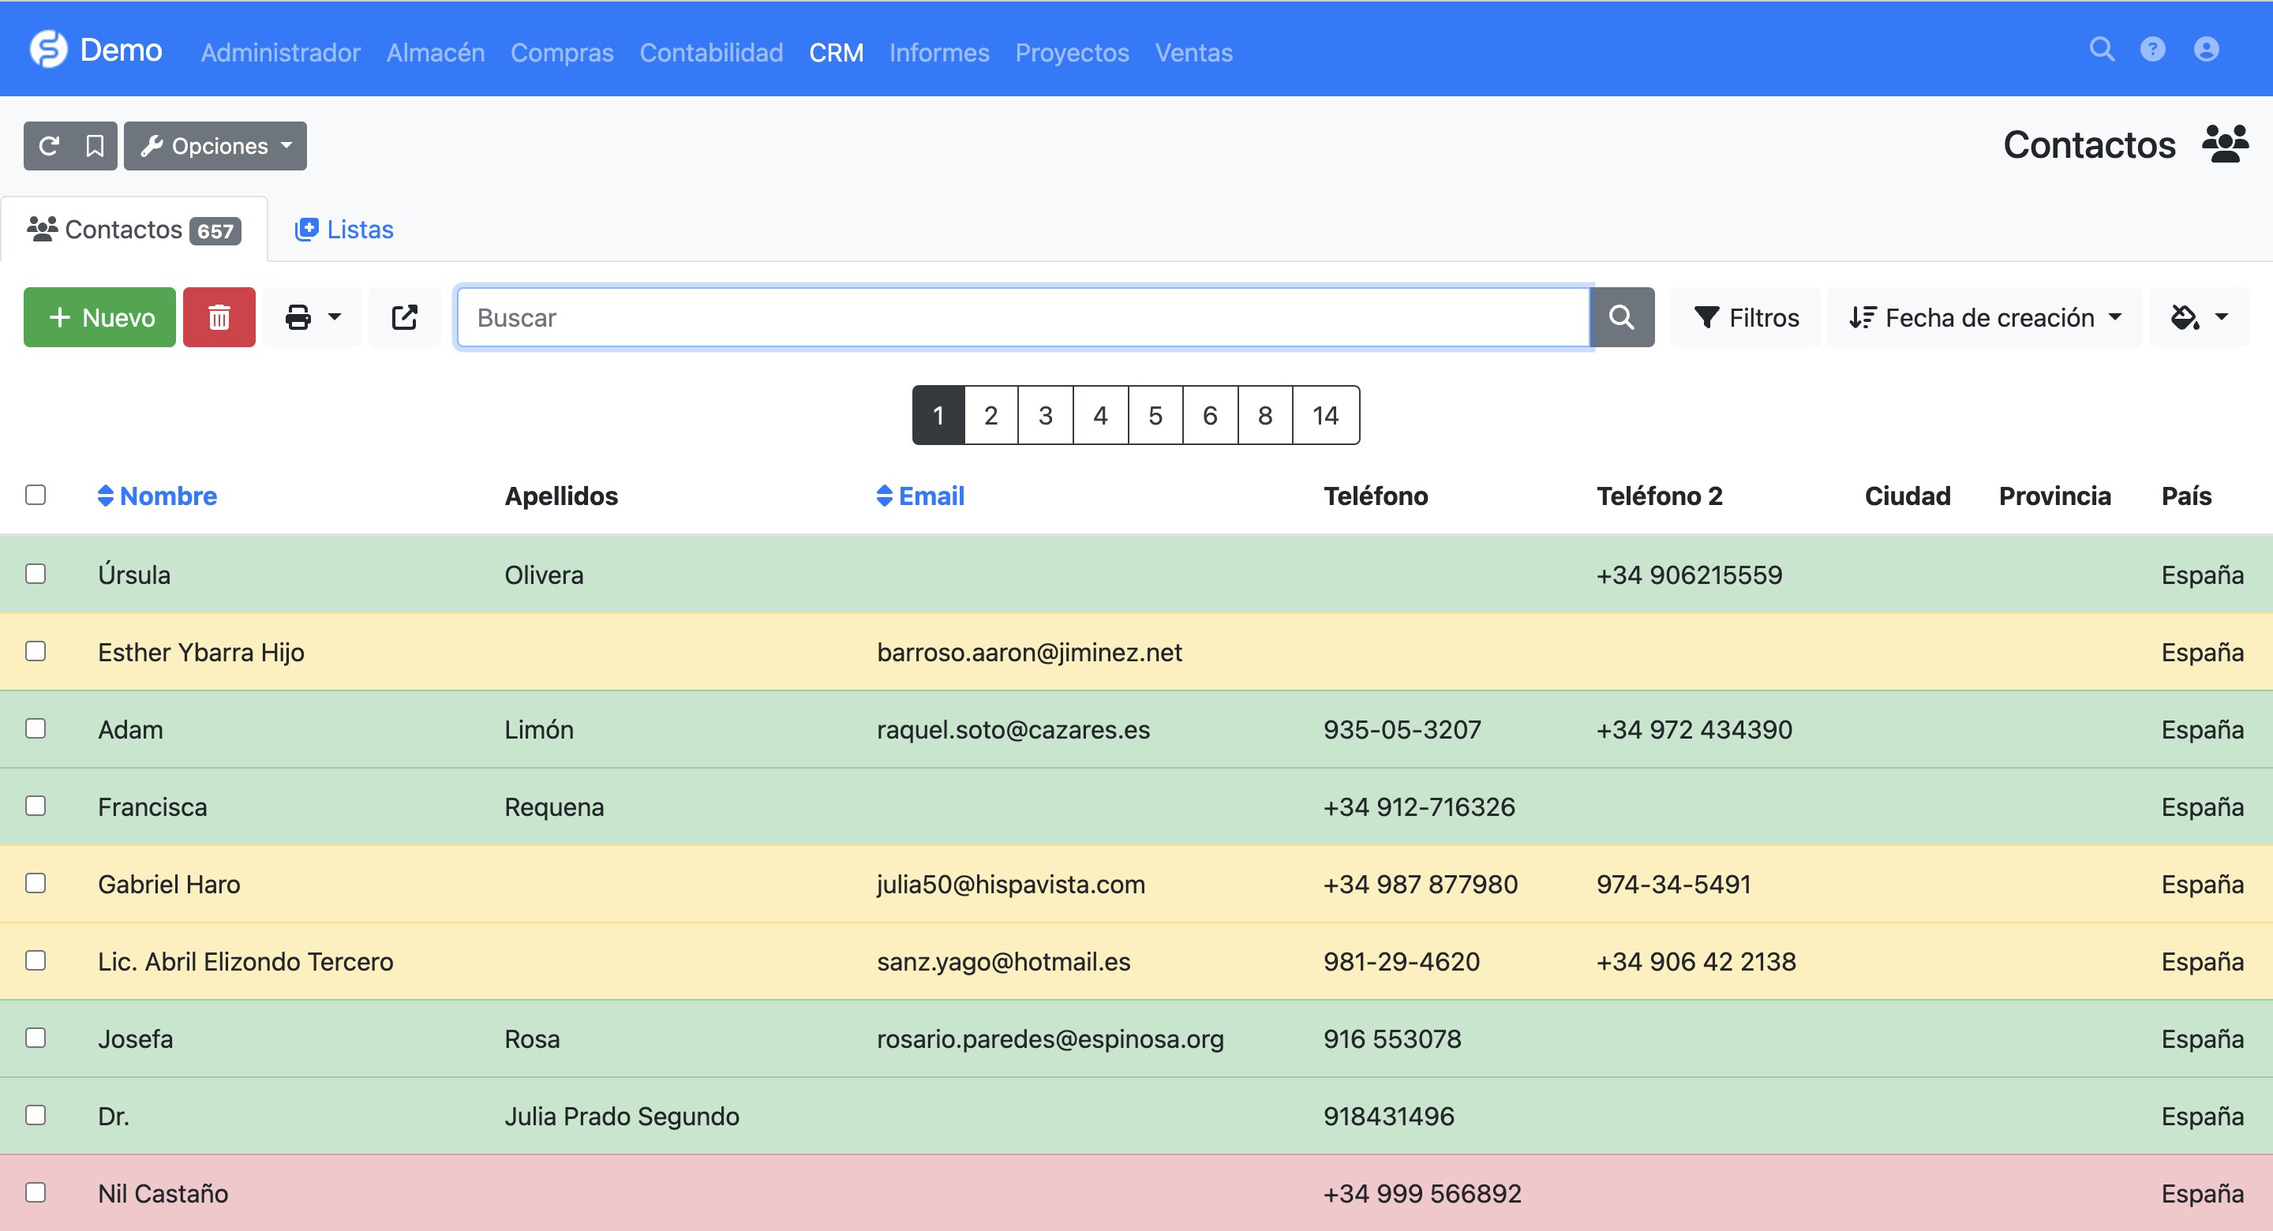This screenshot has height=1231, width=2273.
Task: Open the user account icon
Action: (2206, 50)
